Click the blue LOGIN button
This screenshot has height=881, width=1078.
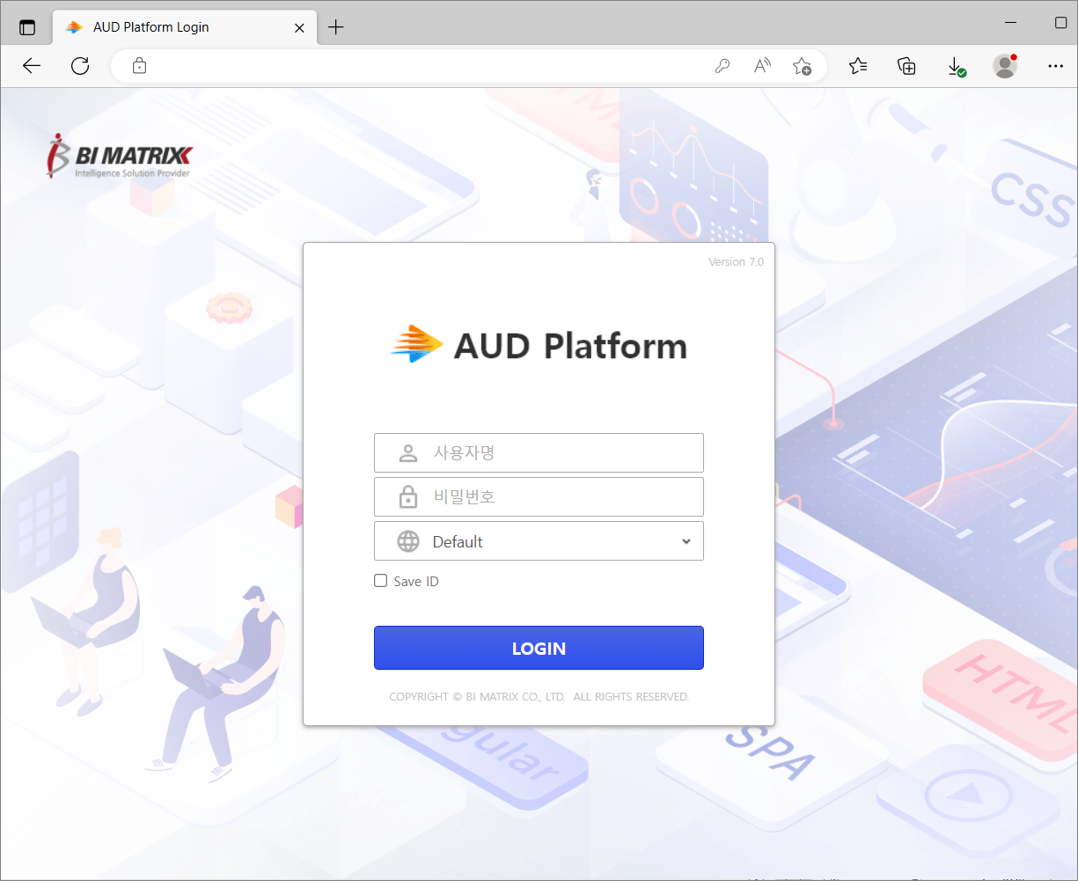539,648
